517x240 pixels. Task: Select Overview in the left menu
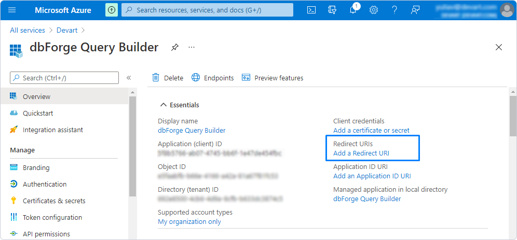[64, 96]
